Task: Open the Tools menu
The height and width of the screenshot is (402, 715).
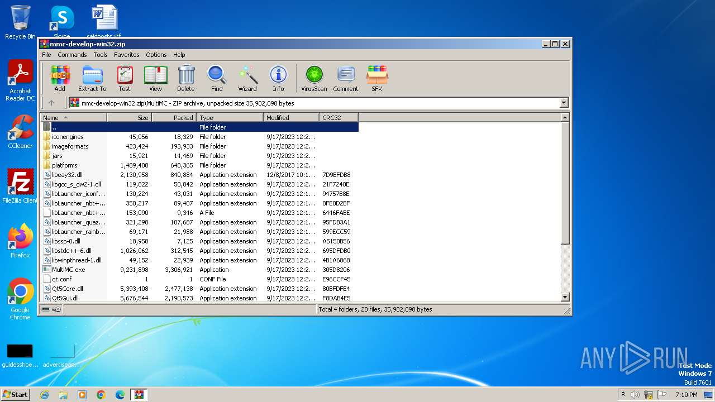Action: point(101,55)
